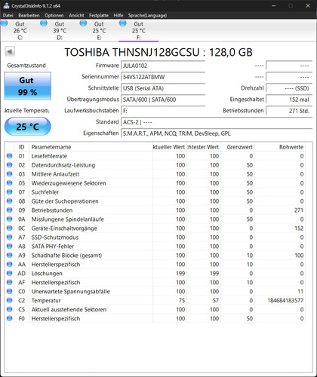This screenshot has height=377, width=317.
Task: Click status orb for Aktuell ausstehende Sektoren row
Action: 10,310
